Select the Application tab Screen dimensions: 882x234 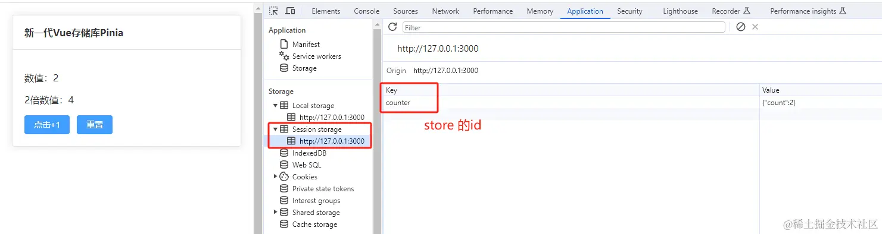tap(585, 11)
